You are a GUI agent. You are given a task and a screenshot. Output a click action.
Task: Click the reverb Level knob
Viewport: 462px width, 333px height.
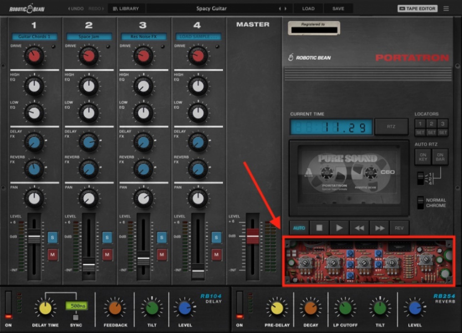coord(414,308)
